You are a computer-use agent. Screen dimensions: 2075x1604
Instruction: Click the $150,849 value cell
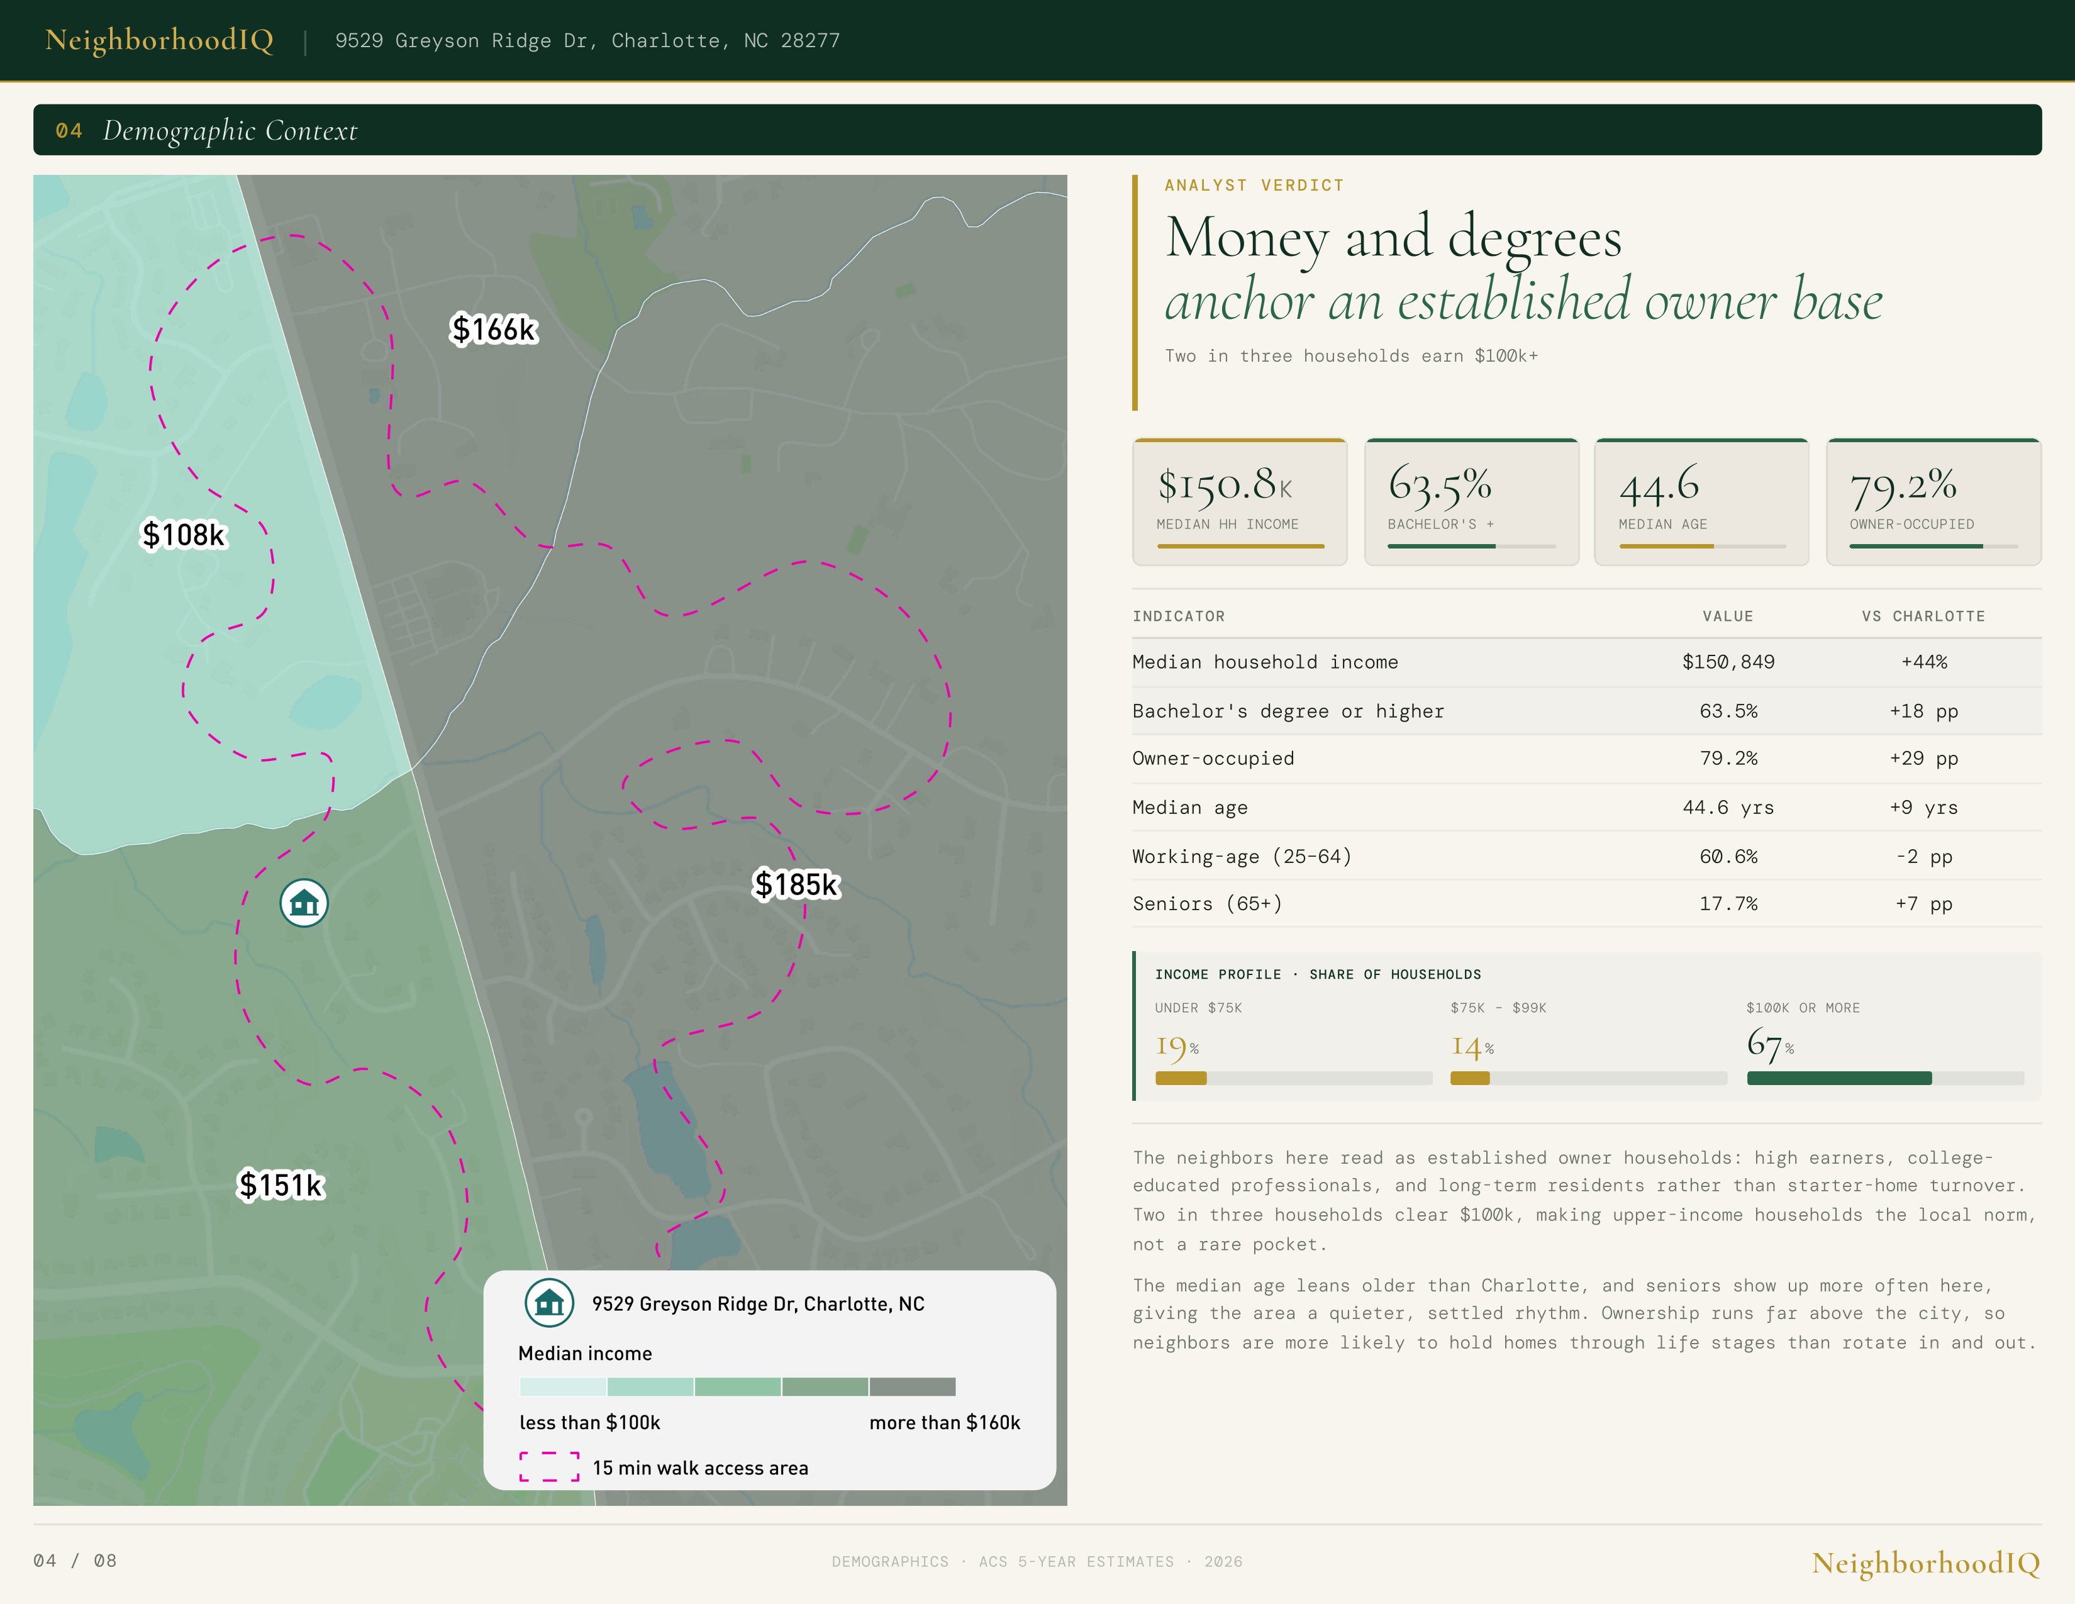coord(1728,662)
